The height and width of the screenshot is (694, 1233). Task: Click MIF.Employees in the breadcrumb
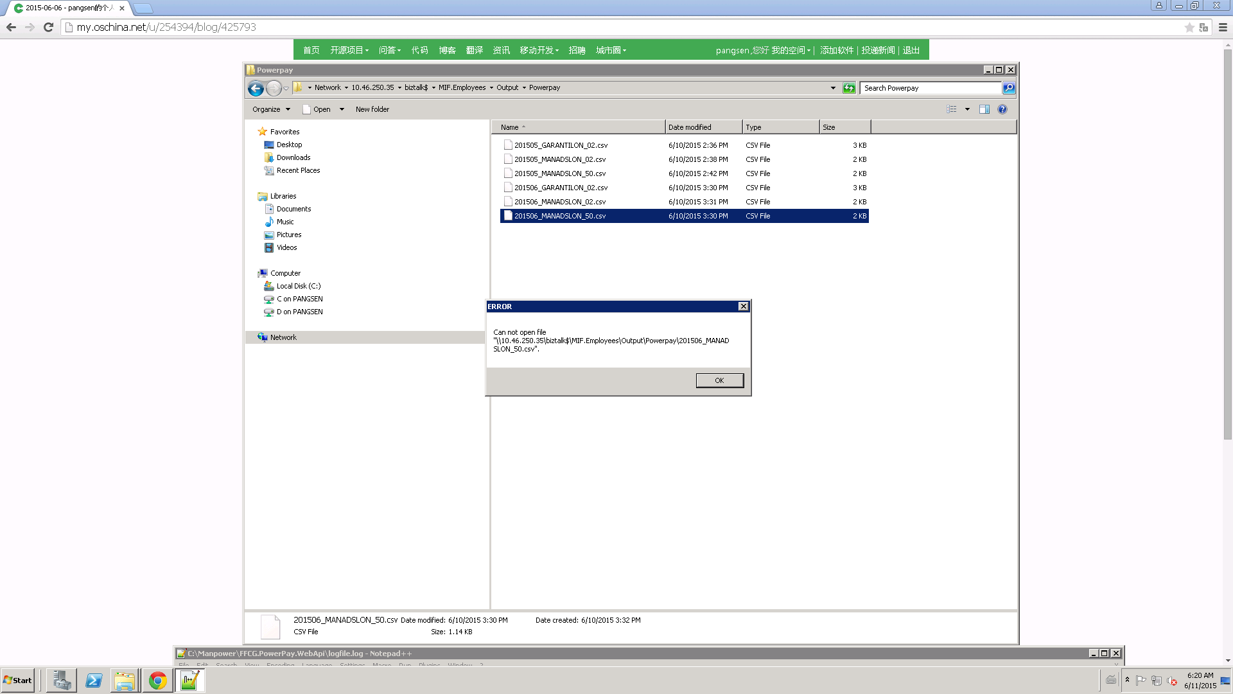(462, 87)
